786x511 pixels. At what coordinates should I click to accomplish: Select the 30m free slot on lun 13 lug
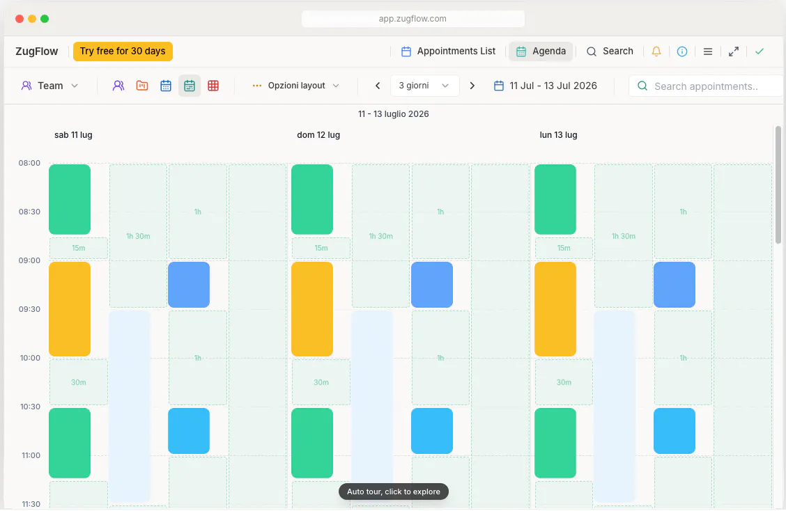click(564, 382)
